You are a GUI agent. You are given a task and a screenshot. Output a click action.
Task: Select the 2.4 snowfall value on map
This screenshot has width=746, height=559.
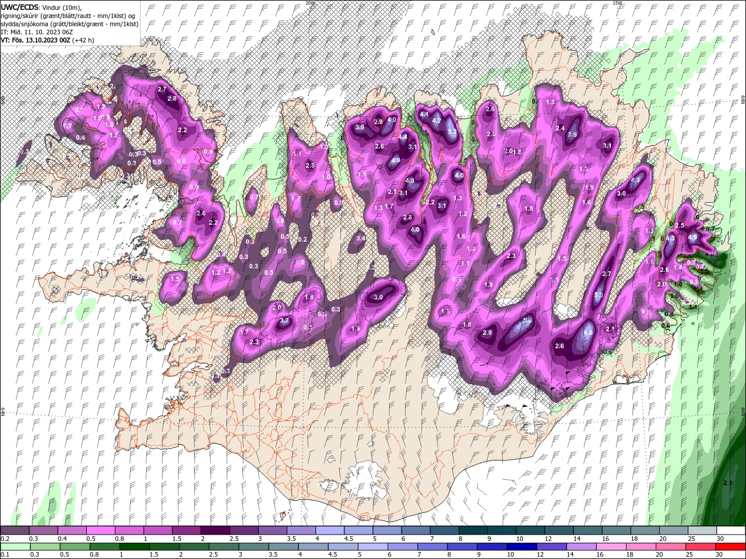560,128
